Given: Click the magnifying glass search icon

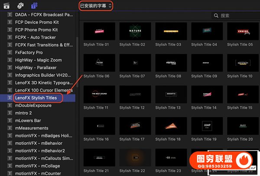Looking at the screenshot, I should pyautogui.click(x=216, y=16).
